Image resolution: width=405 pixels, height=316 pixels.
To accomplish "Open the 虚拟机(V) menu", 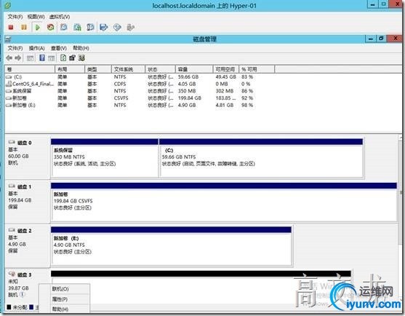I will tap(60, 17).
